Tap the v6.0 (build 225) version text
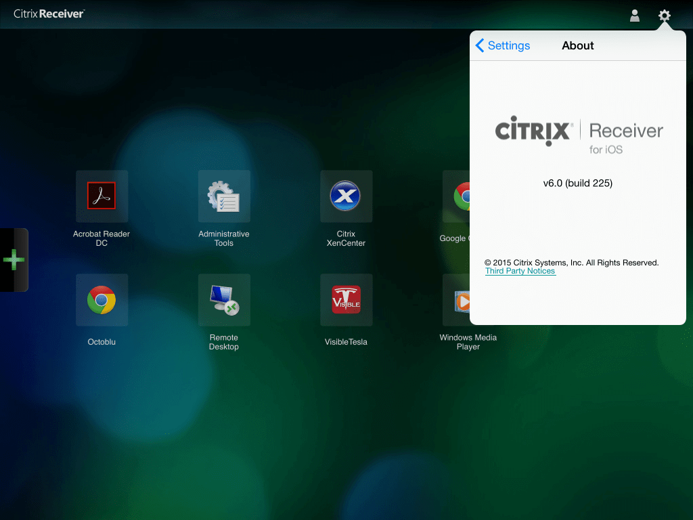Screen dimensions: 693x520 point(578,183)
